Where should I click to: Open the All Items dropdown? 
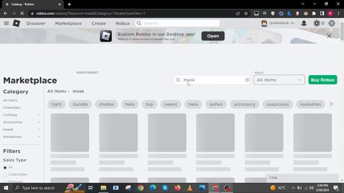click(x=279, y=80)
